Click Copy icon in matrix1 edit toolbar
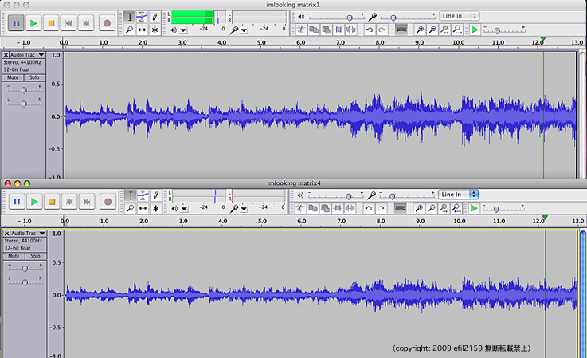 pos(314,30)
